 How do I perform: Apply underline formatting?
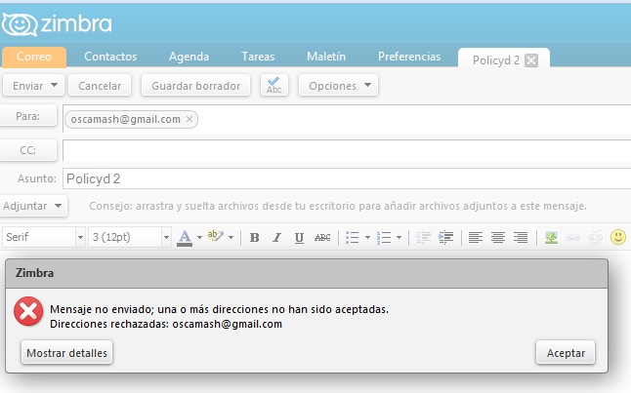click(299, 238)
